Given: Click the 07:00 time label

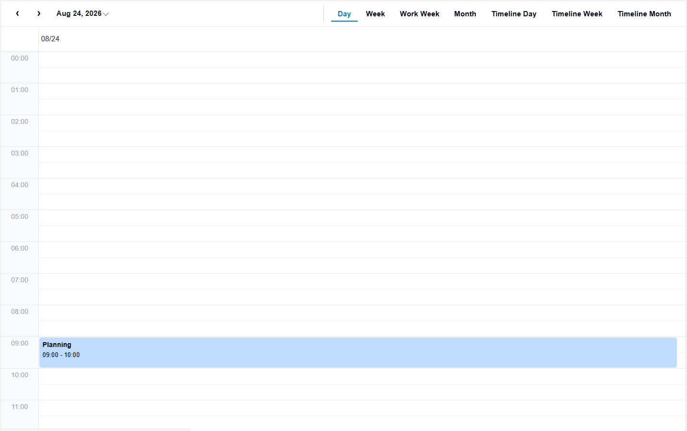Looking at the screenshot, I should (x=20, y=280).
